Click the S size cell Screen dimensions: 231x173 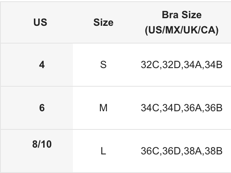pyautogui.click(x=103, y=65)
